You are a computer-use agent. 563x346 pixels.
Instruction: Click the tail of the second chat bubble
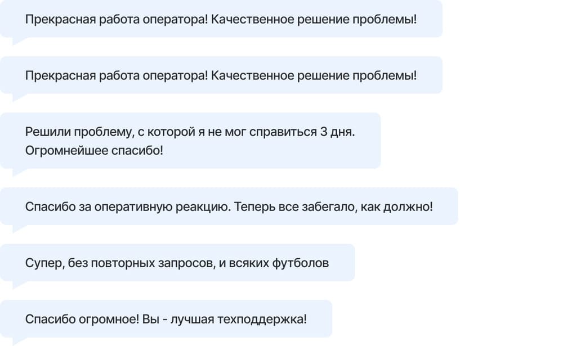pyautogui.click(x=19, y=97)
